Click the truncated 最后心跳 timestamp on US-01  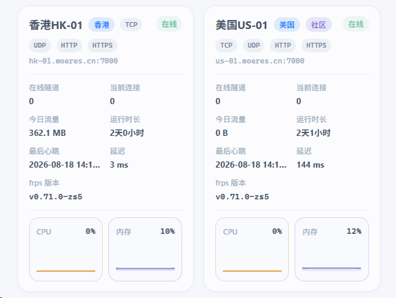click(x=251, y=165)
